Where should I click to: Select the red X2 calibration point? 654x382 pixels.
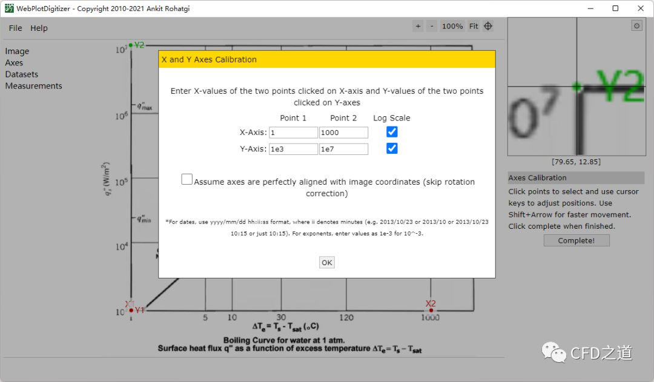click(x=431, y=311)
